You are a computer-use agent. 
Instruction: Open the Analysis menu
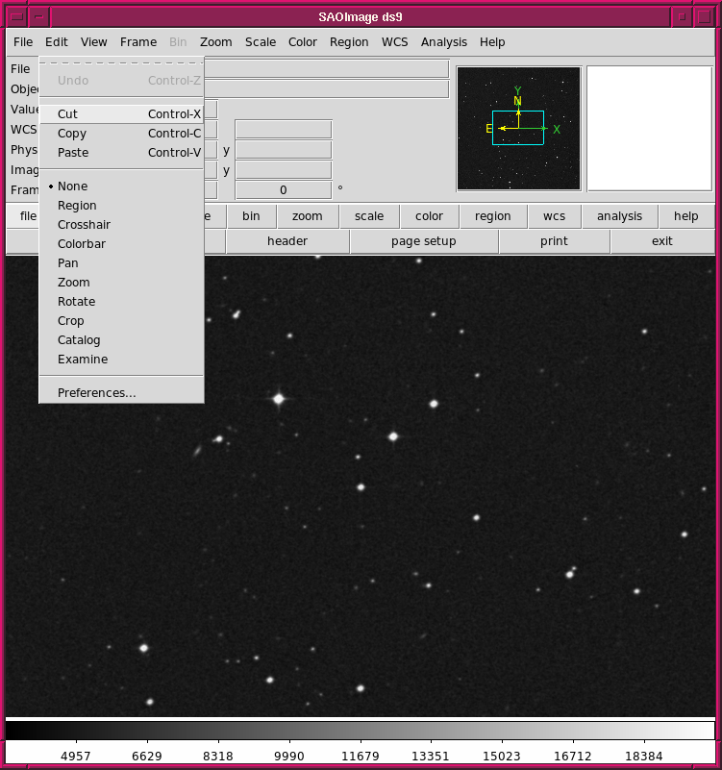pos(443,42)
